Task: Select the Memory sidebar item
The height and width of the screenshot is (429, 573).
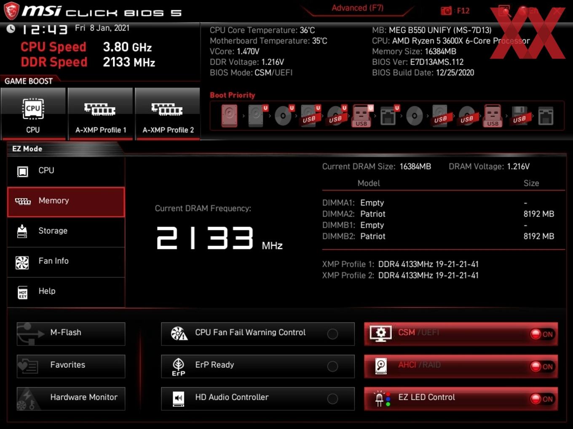Action: tap(66, 202)
